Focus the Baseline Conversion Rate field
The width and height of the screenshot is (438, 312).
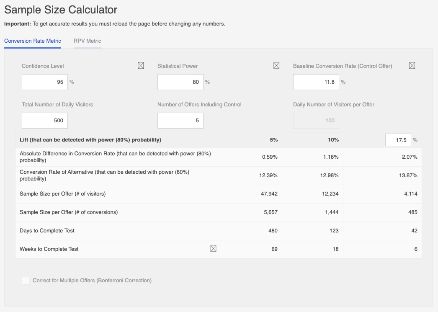tap(316, 82)
